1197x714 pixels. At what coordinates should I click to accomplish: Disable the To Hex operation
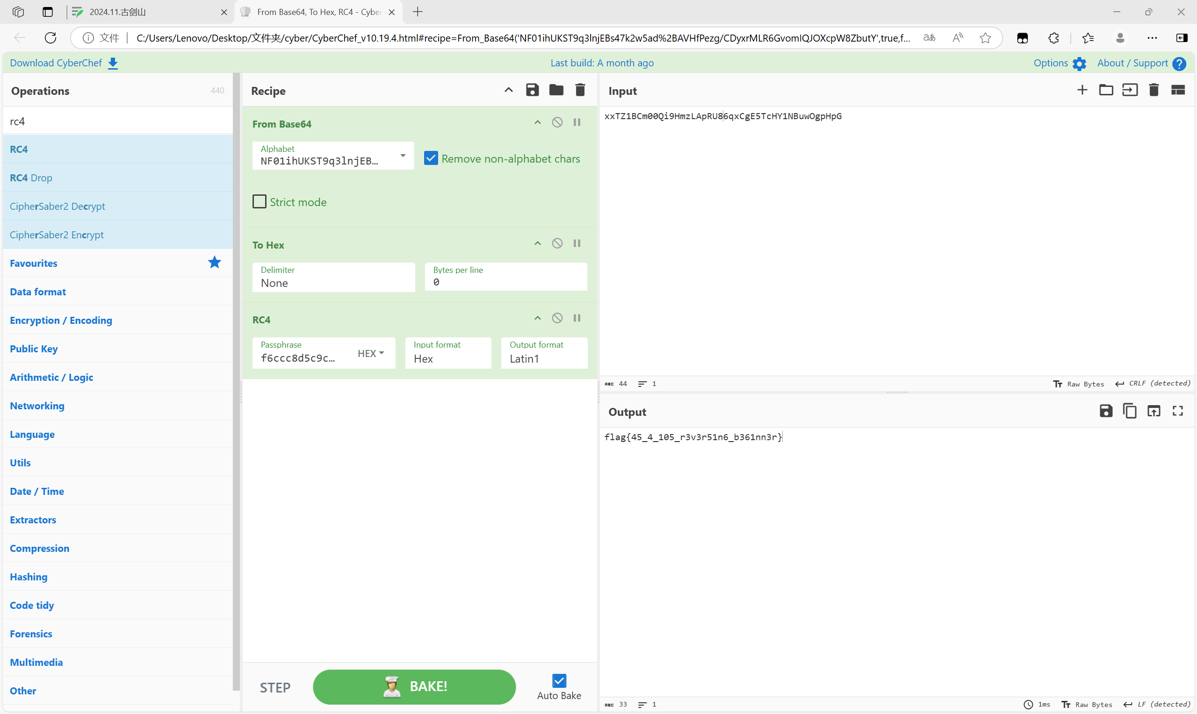point(557,243)
